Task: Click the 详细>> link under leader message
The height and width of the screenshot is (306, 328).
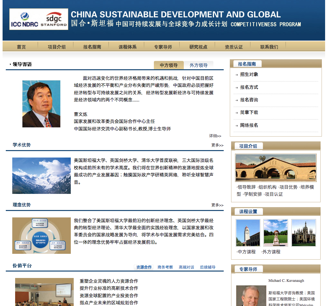Action: tap(215, 136)
